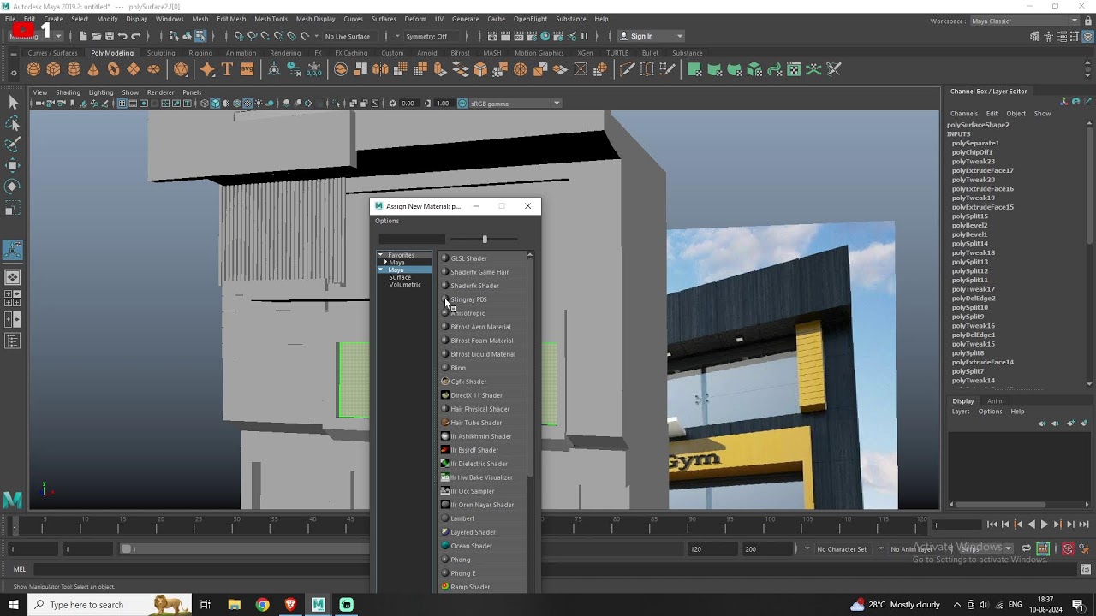Open the sRGB gamma dropdown
Screen dimensions: 1096x616
pyautogui.click(x=557, y=104)
